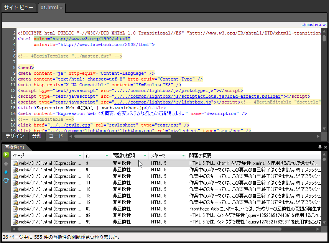Open the ページ column filter dropdown

(x=80, y=156)
